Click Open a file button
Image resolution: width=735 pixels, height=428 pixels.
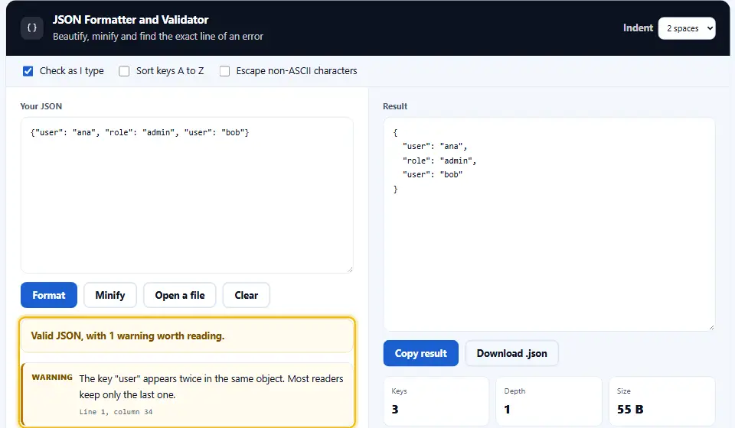[x=179, y=295]
